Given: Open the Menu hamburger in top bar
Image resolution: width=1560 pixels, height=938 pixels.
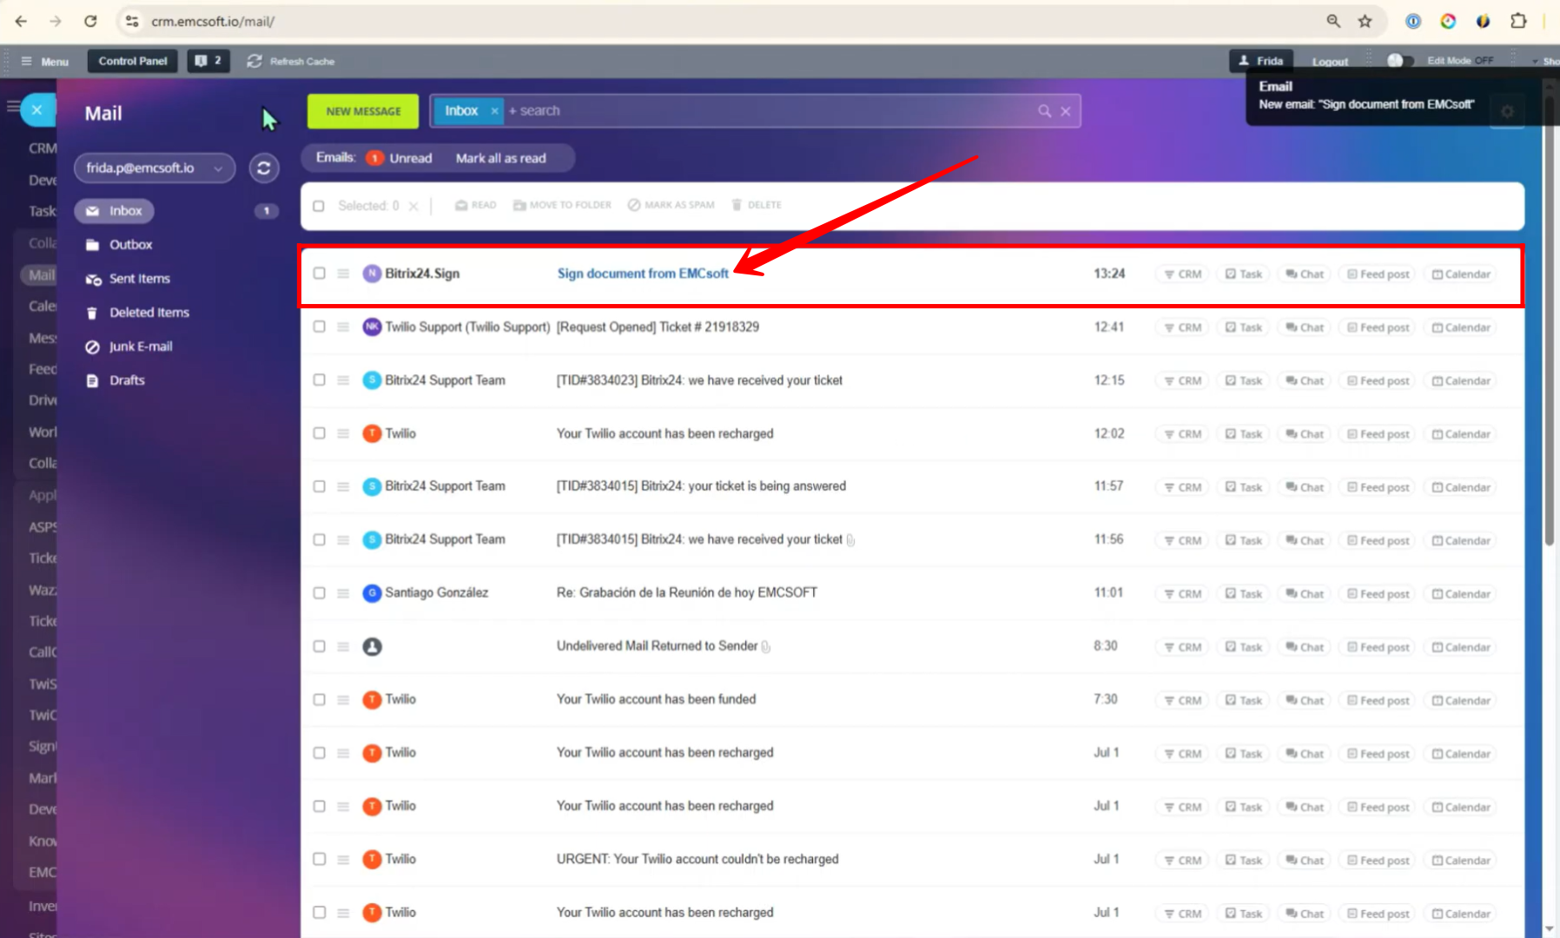Looking at the screenshot, I should [x=45, y=62].
